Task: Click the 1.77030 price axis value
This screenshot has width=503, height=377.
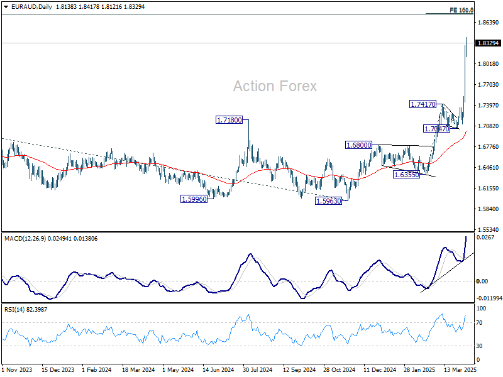Action: click(x=489, y=85)
